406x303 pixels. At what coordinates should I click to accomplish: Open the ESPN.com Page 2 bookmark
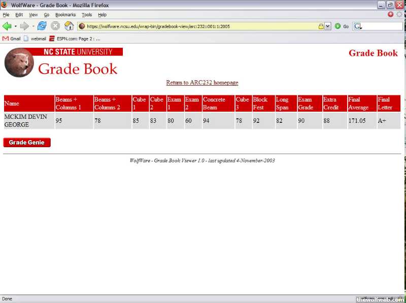pyautogui.click(x=75, y=39)
